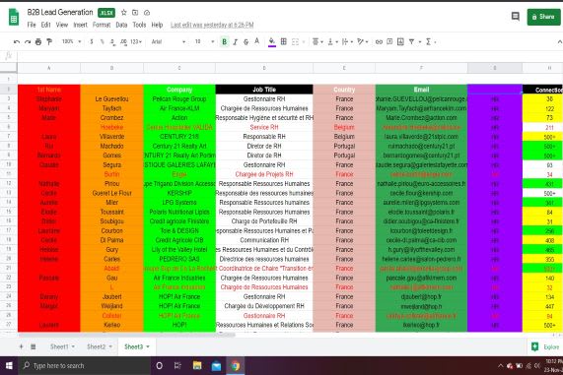
Task: Decrease decimal places
Action: pos(112,42)
